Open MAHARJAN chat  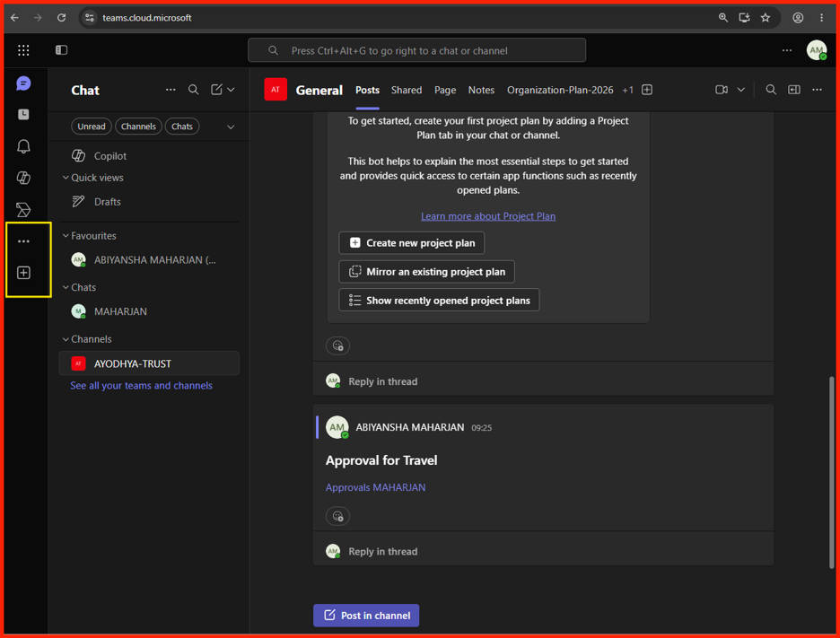[149, 311]
